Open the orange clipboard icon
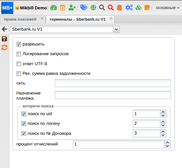This screenshot has height=168, width=182. pos(119,8)
